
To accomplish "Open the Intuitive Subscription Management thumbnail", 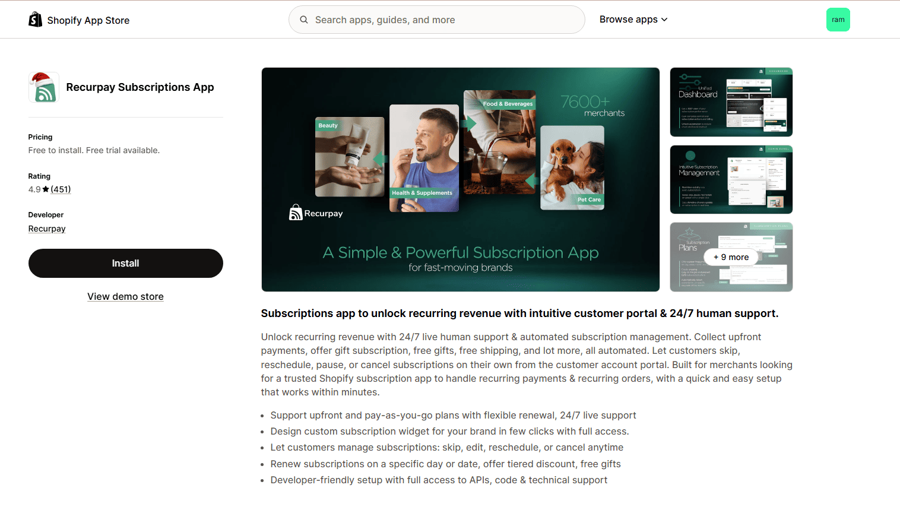I will pos(731,179).
